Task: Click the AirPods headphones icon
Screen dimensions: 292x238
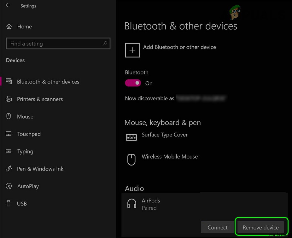Action: click(x=131, y=204)
